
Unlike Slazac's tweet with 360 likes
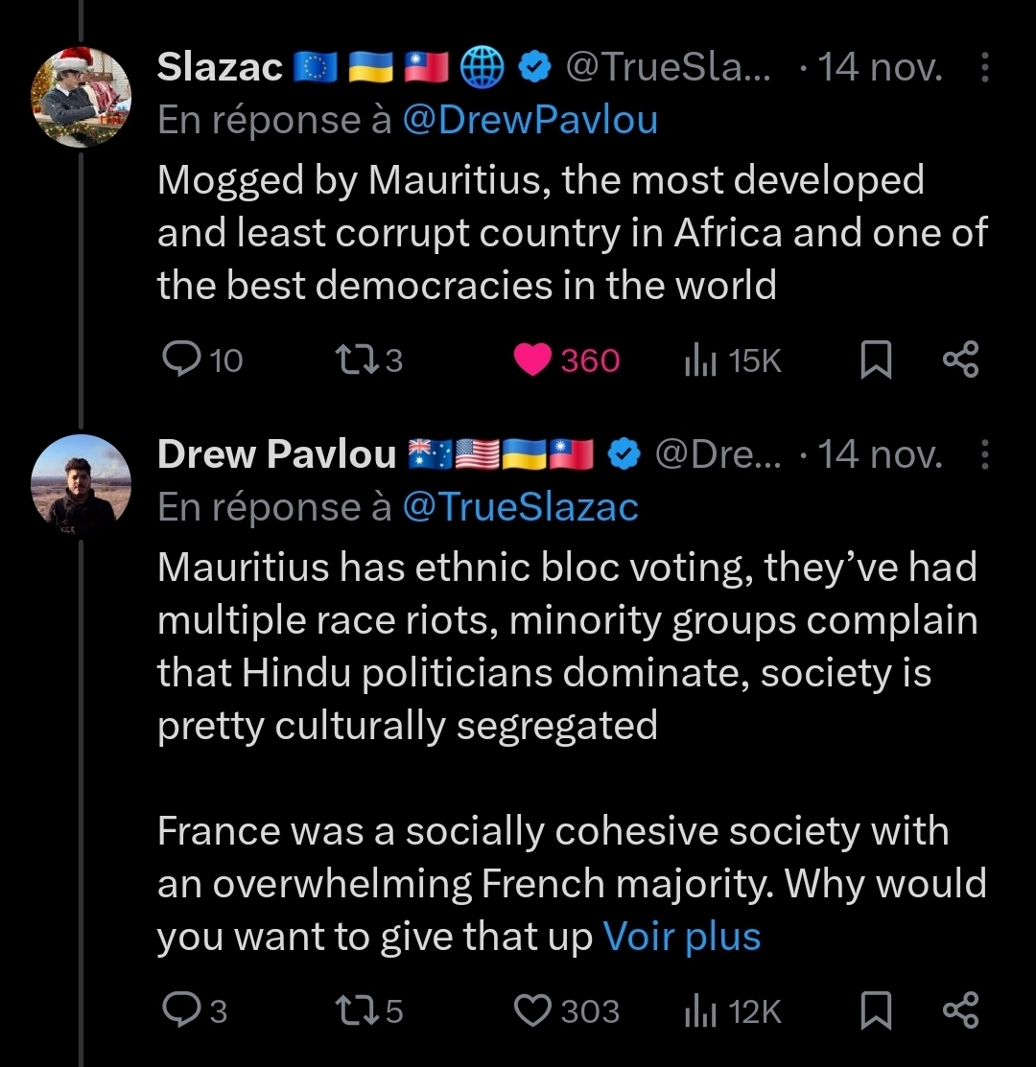coord(530,360)
